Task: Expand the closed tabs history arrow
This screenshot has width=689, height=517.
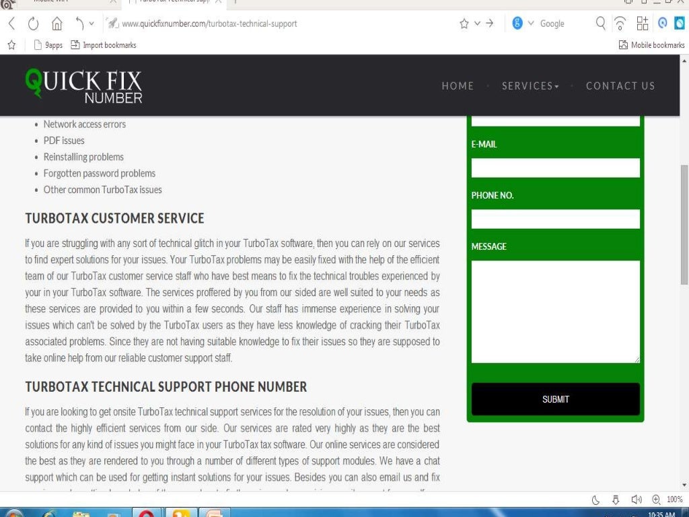Action: pos(92,24)
